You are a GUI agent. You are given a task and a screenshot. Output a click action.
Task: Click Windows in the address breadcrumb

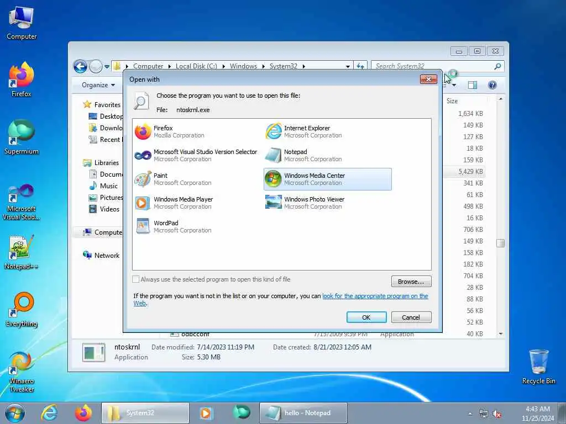(x=243, y=66)
